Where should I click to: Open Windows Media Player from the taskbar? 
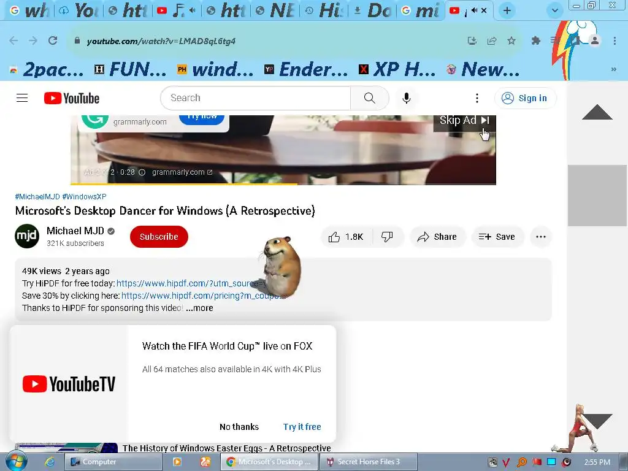177,462
